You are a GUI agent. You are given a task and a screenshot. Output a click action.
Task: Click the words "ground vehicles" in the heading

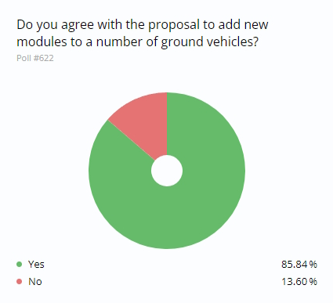coord(206,42)
